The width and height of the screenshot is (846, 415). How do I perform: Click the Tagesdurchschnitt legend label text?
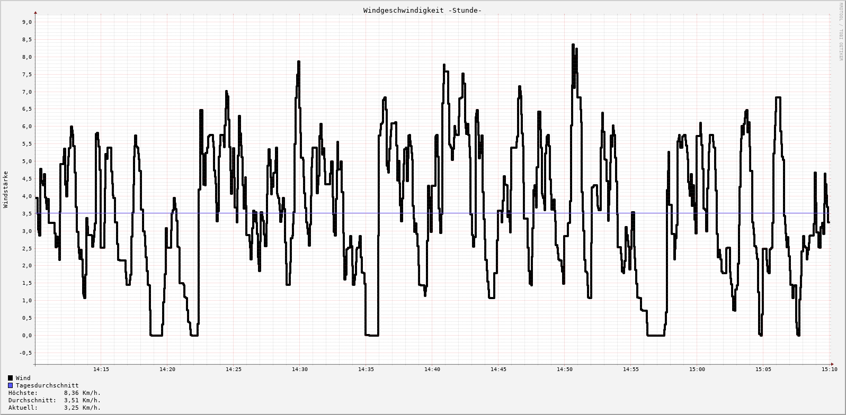[x=47, y=385]
